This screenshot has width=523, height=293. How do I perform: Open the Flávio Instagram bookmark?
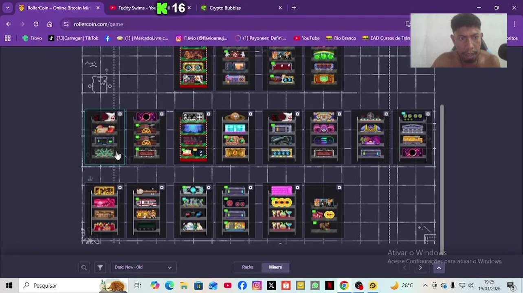coord(201,38)
